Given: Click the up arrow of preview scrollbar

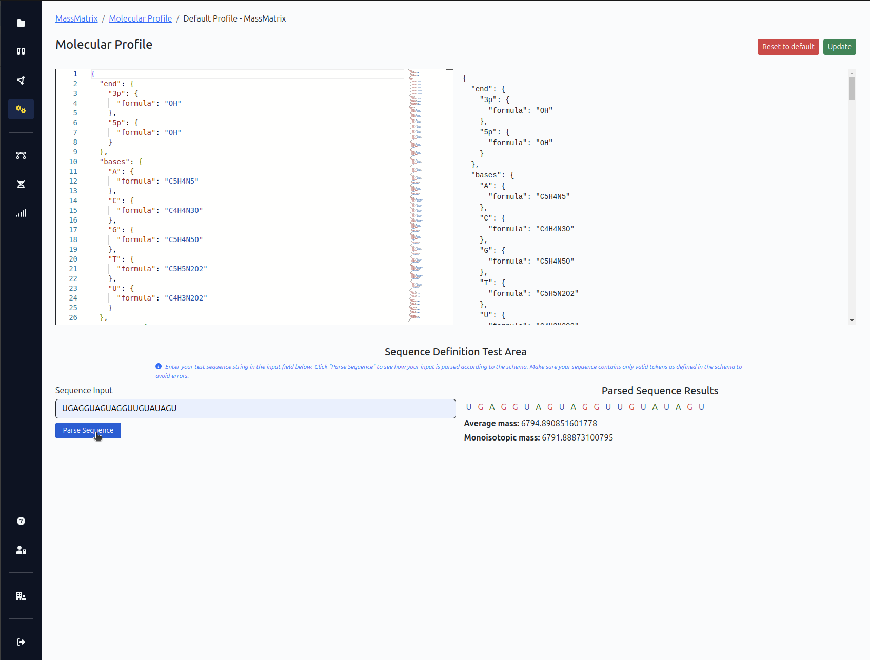Looking at the screenshot, I should coord(852,73).
